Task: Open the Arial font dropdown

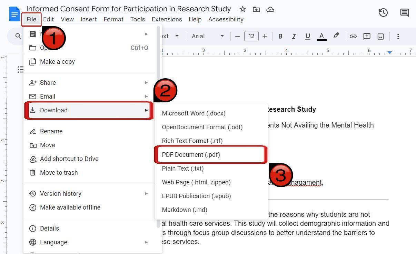Action: [x=207, y=36]
